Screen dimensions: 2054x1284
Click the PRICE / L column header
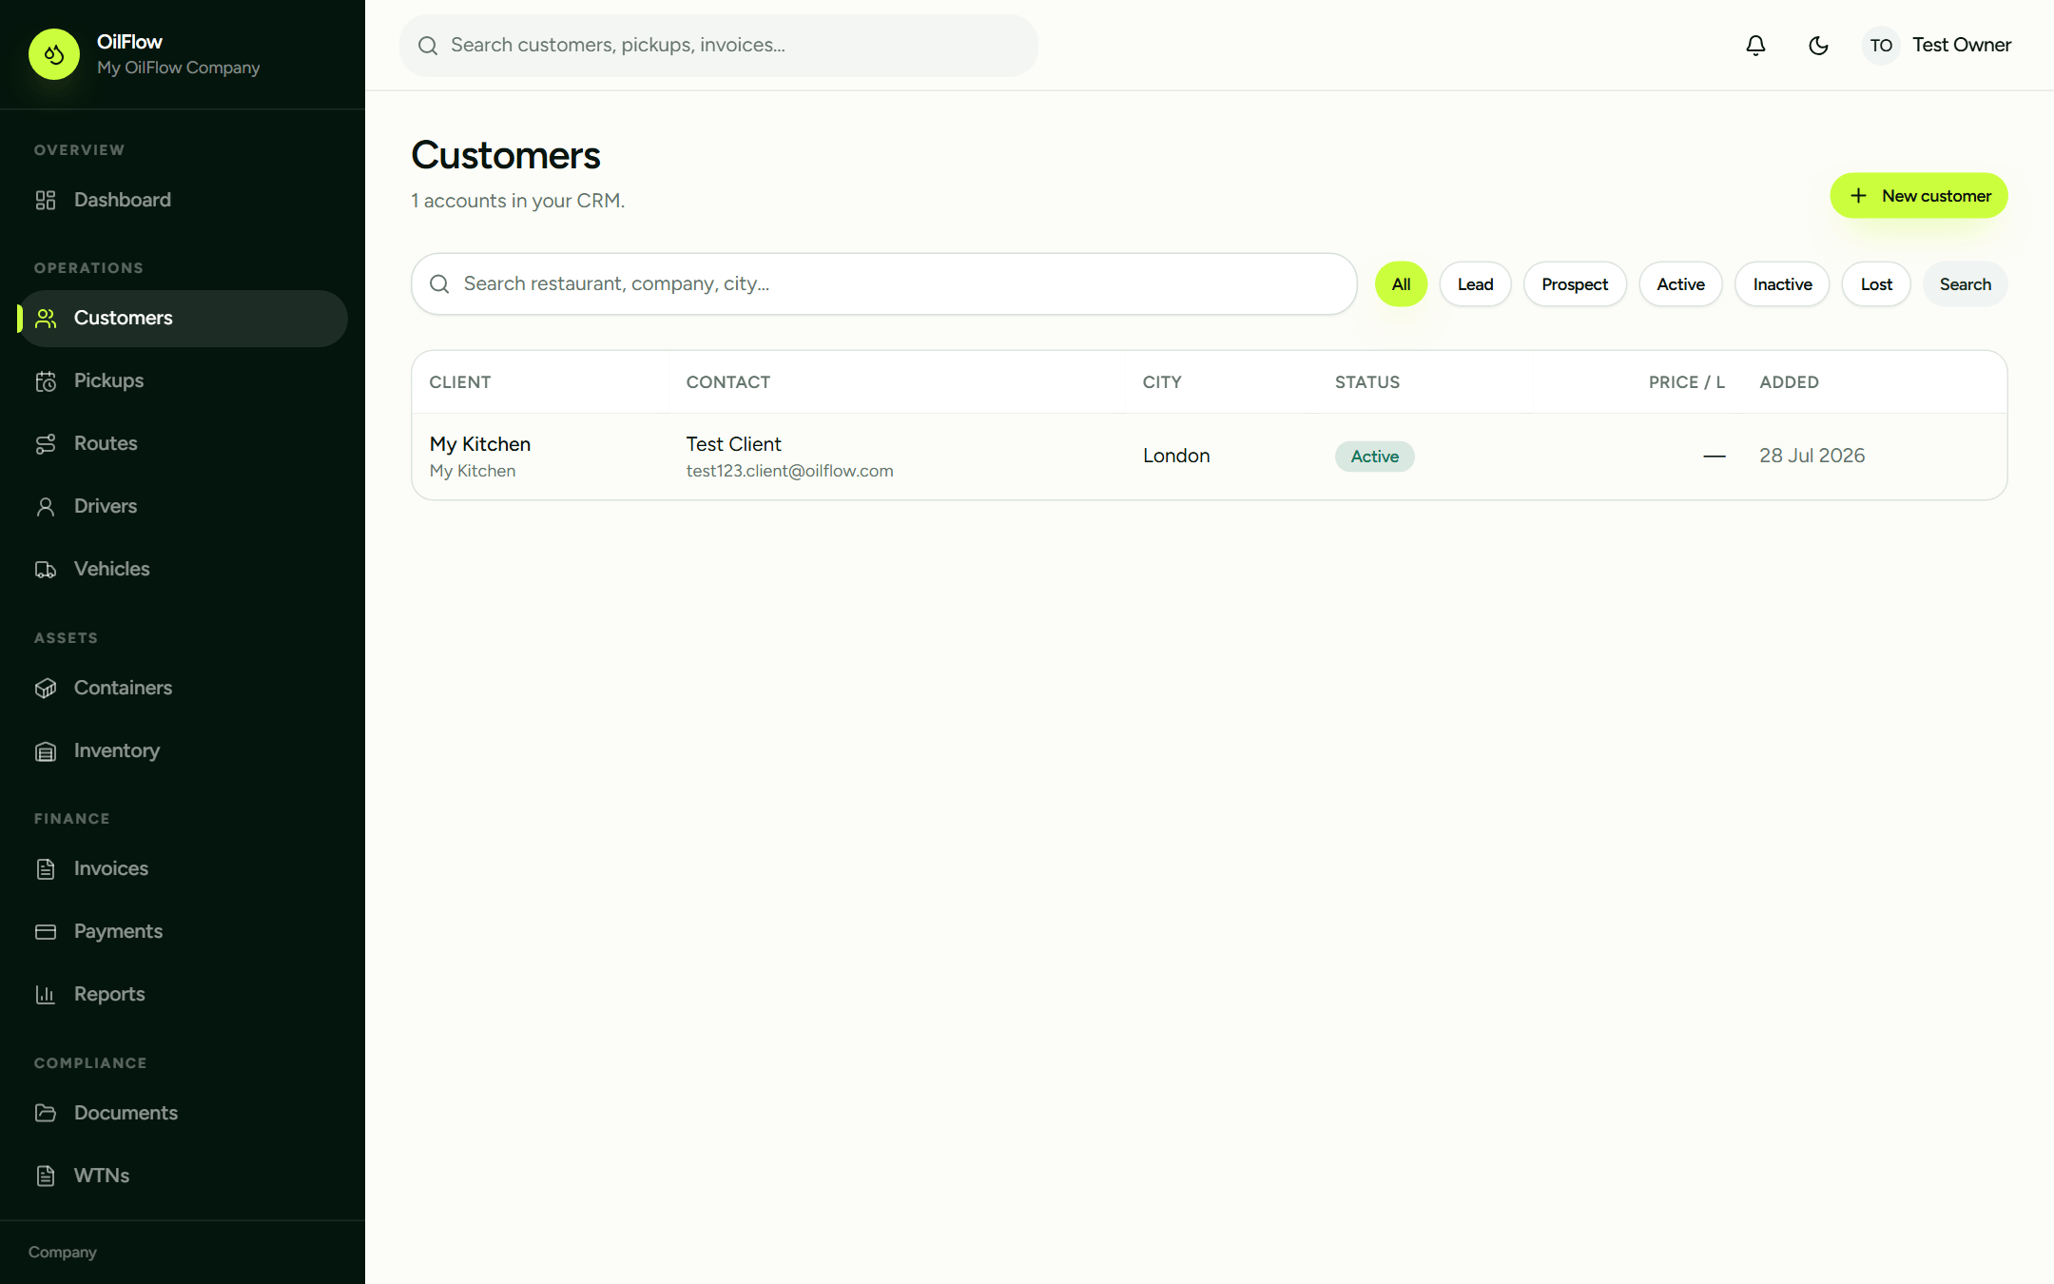click(x=1686, y=382)
